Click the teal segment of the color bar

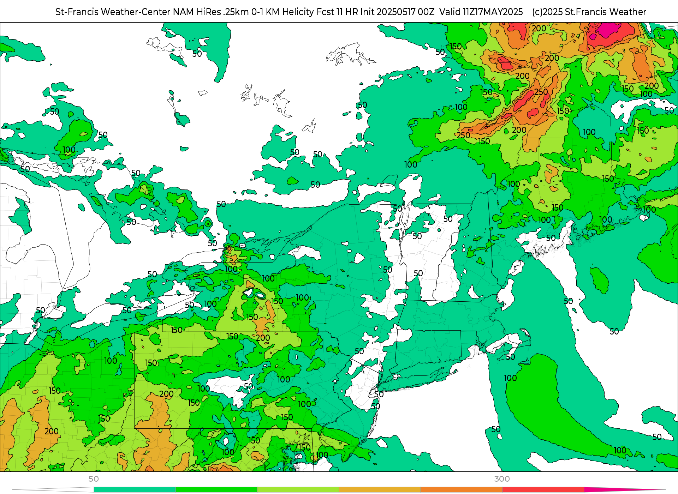(135, 490)
